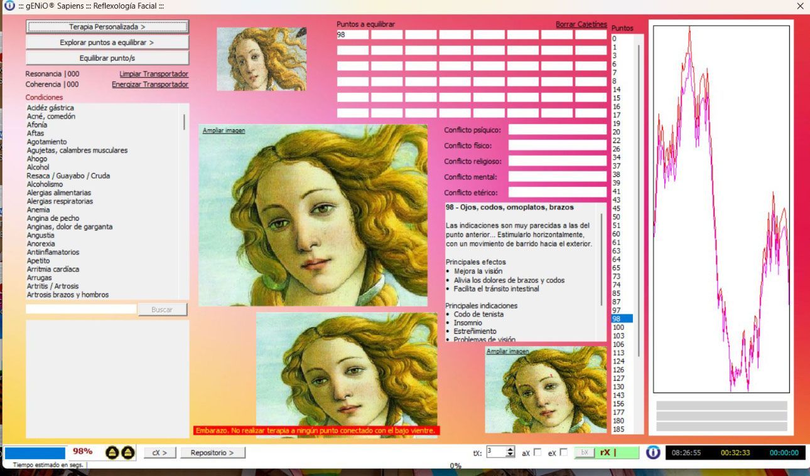Select Acné, comedón condition

point(51,117)
